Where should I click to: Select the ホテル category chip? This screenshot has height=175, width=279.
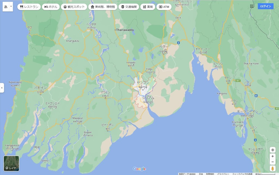point(51,7)
